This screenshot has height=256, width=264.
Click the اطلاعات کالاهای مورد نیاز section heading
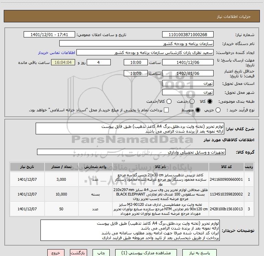[229, 140]
